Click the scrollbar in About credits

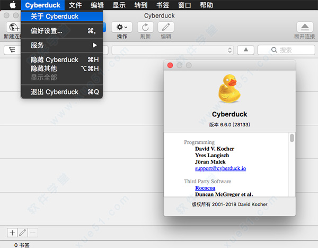click(292, 138)
